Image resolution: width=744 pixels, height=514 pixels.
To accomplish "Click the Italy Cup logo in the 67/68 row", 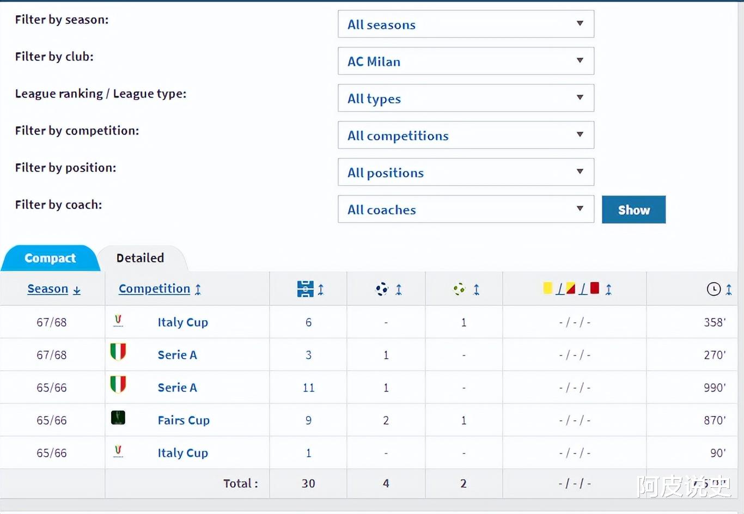I will (118, 321).
